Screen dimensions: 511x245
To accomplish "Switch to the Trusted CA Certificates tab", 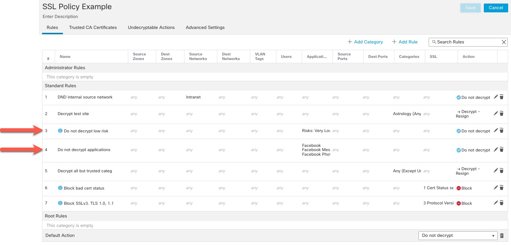I will (93, 27).
